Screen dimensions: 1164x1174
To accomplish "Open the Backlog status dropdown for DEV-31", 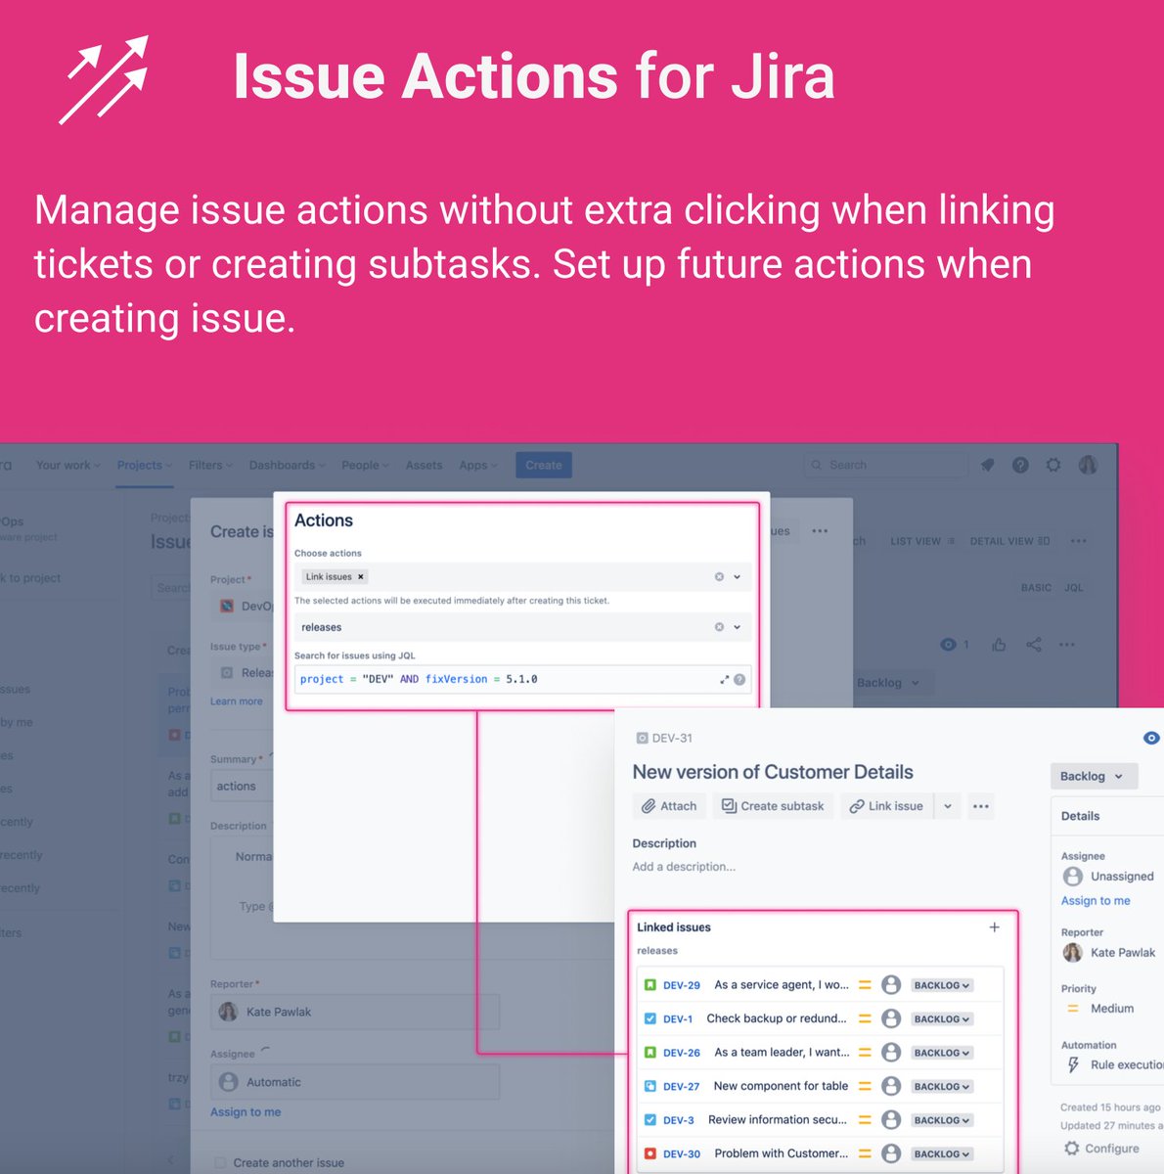I will 1094,776.
